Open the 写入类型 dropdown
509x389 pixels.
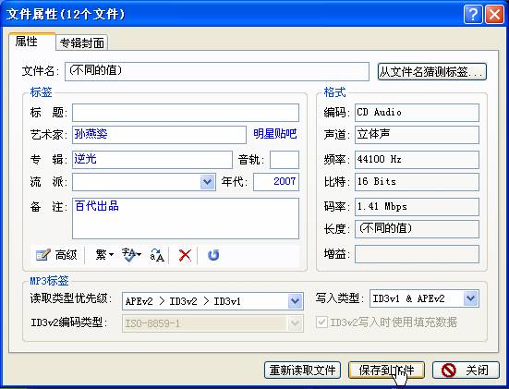471,298
